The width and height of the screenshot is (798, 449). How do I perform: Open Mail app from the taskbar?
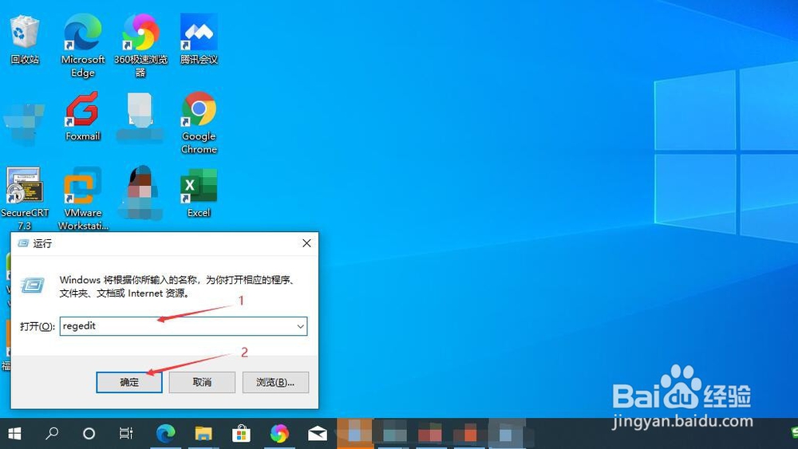click(317, 433)
